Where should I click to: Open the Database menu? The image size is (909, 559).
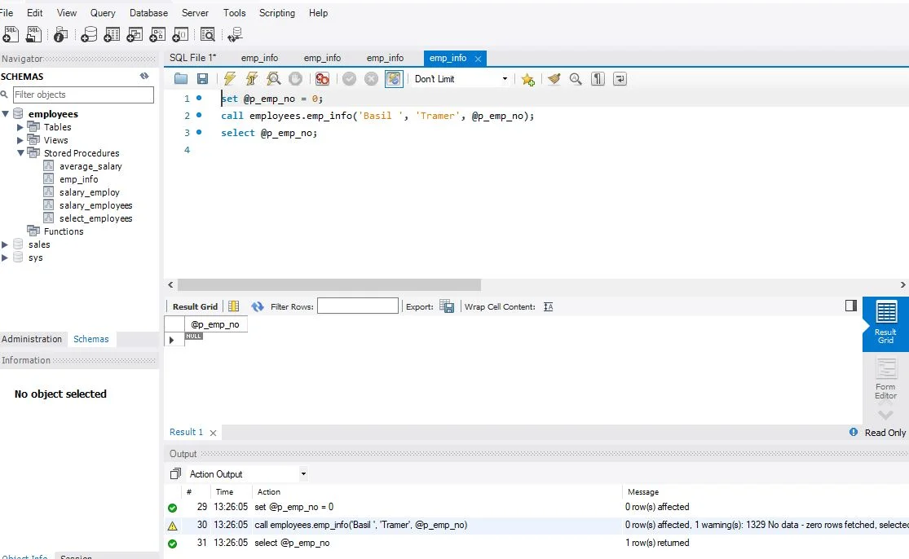coord(148,13)
